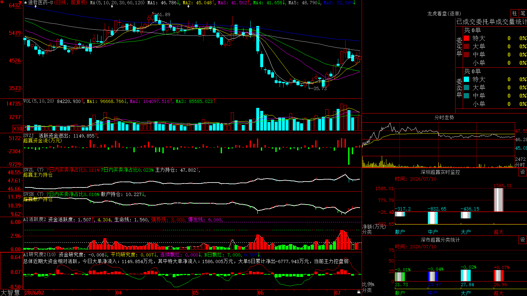Click the 散户持仓: 10.227 readout
This screenshot has width=527, height=296.
coord(122,194)
